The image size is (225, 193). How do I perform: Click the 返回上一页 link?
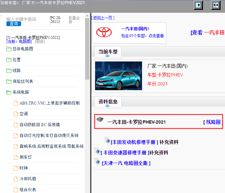[103, 18]
